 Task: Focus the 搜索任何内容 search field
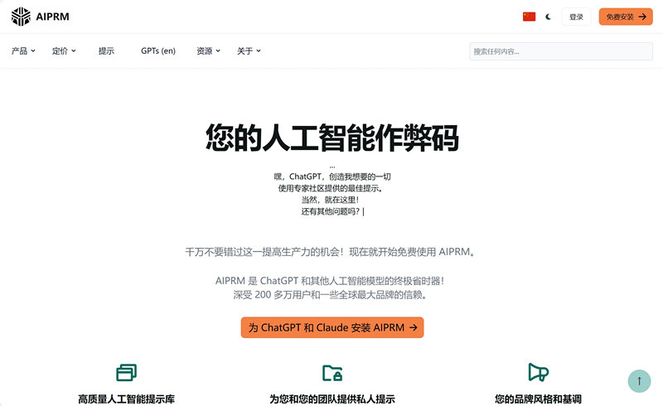click(561, 51)
